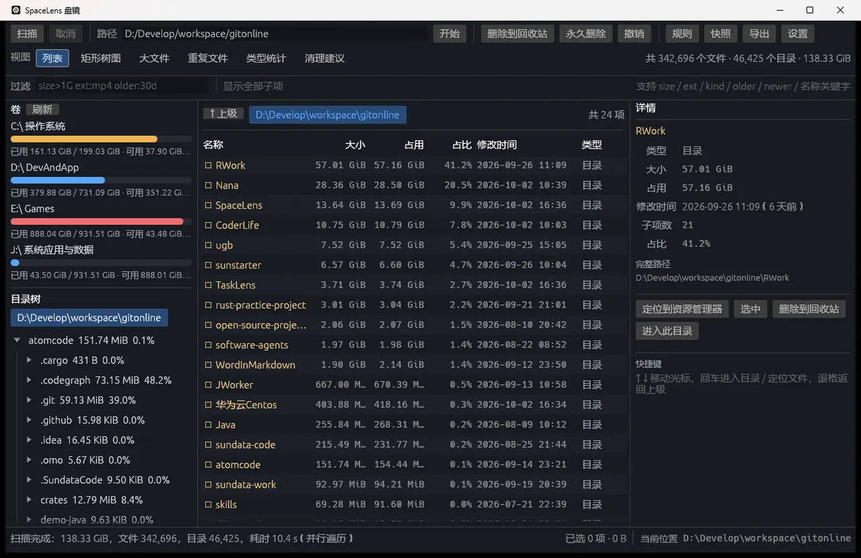Click the folder icon beside software-agents
This screenshot has height=558, width=861.
pos(209,345)
